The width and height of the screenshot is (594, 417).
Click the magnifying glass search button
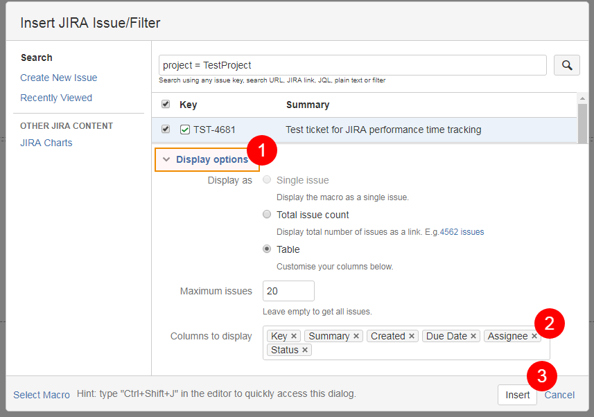point(566,65)
